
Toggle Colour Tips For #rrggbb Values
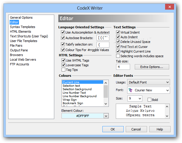coord(63,50)
